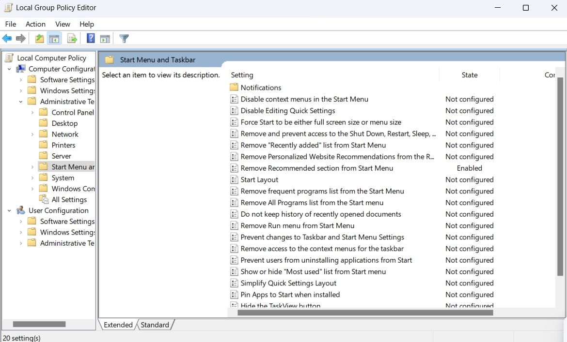
Task: Open the View menu
Action: click(x=63, y=24)
